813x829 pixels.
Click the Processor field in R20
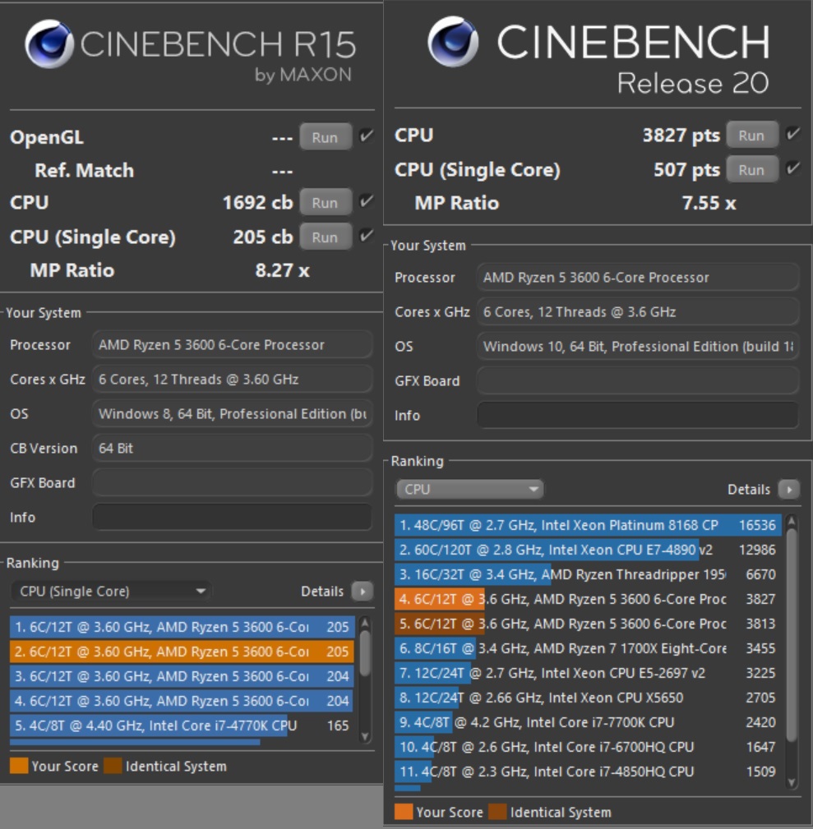coord(637,278)
